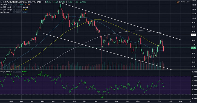Click the H74.91 high value
Screen dimensions: 197x103
[55, 2]
